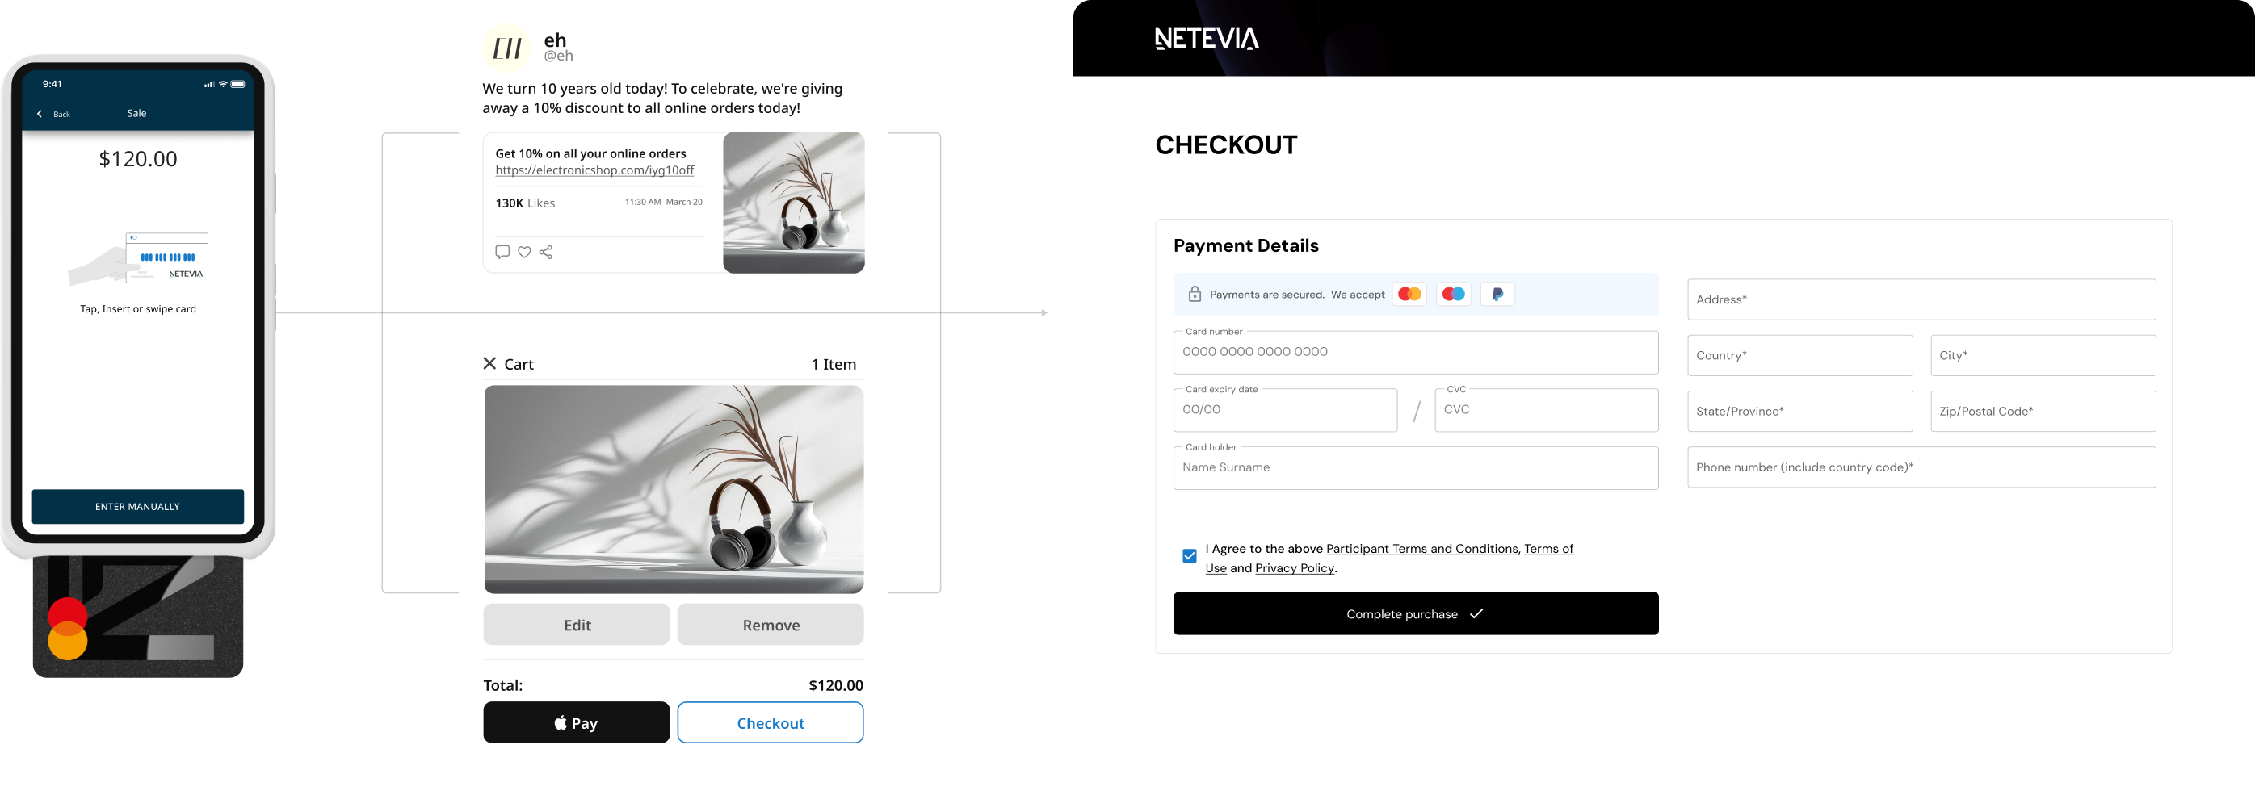Click the share icon under the post
Screen dimensions: 2255x791
tap(546, 252)
